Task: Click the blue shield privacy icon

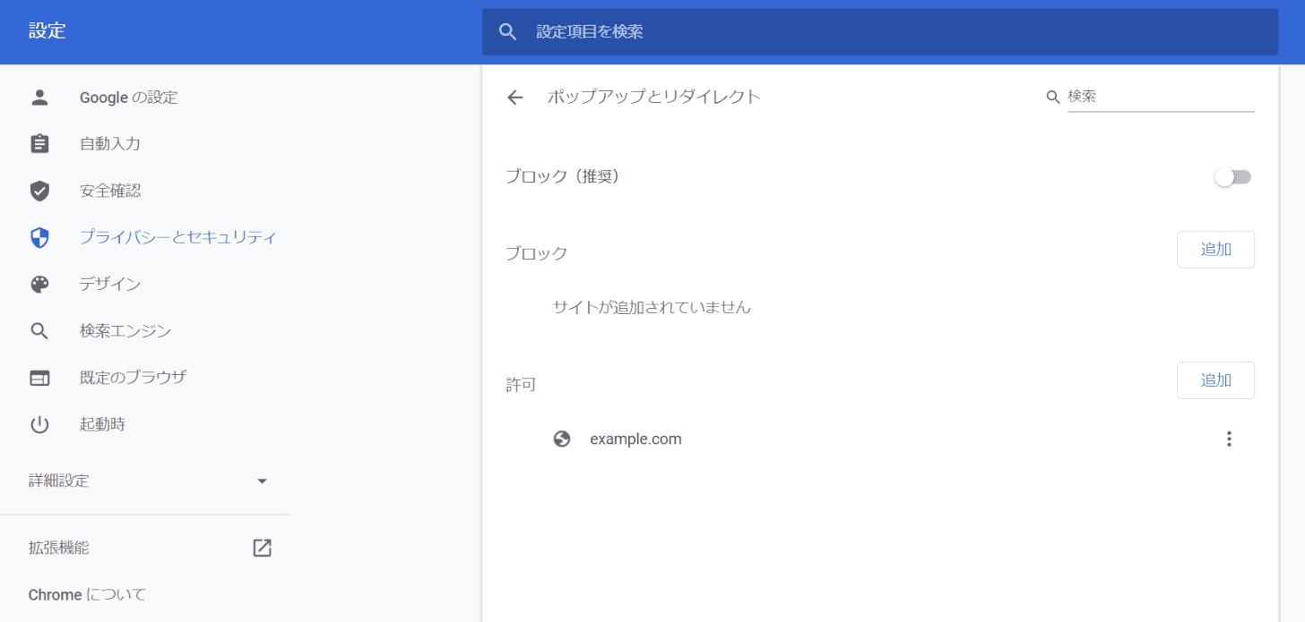Action: [39, 237]
